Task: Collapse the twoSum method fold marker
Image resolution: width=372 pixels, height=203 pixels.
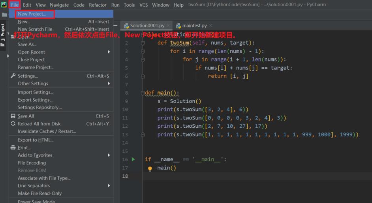Action: click(x=143, y=43)
